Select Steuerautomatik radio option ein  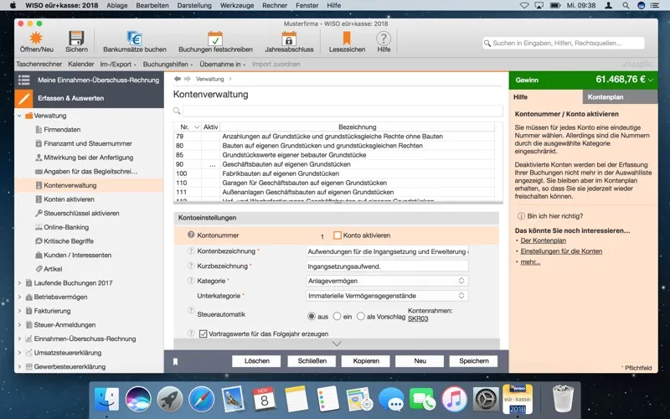(x=338, y=317)
